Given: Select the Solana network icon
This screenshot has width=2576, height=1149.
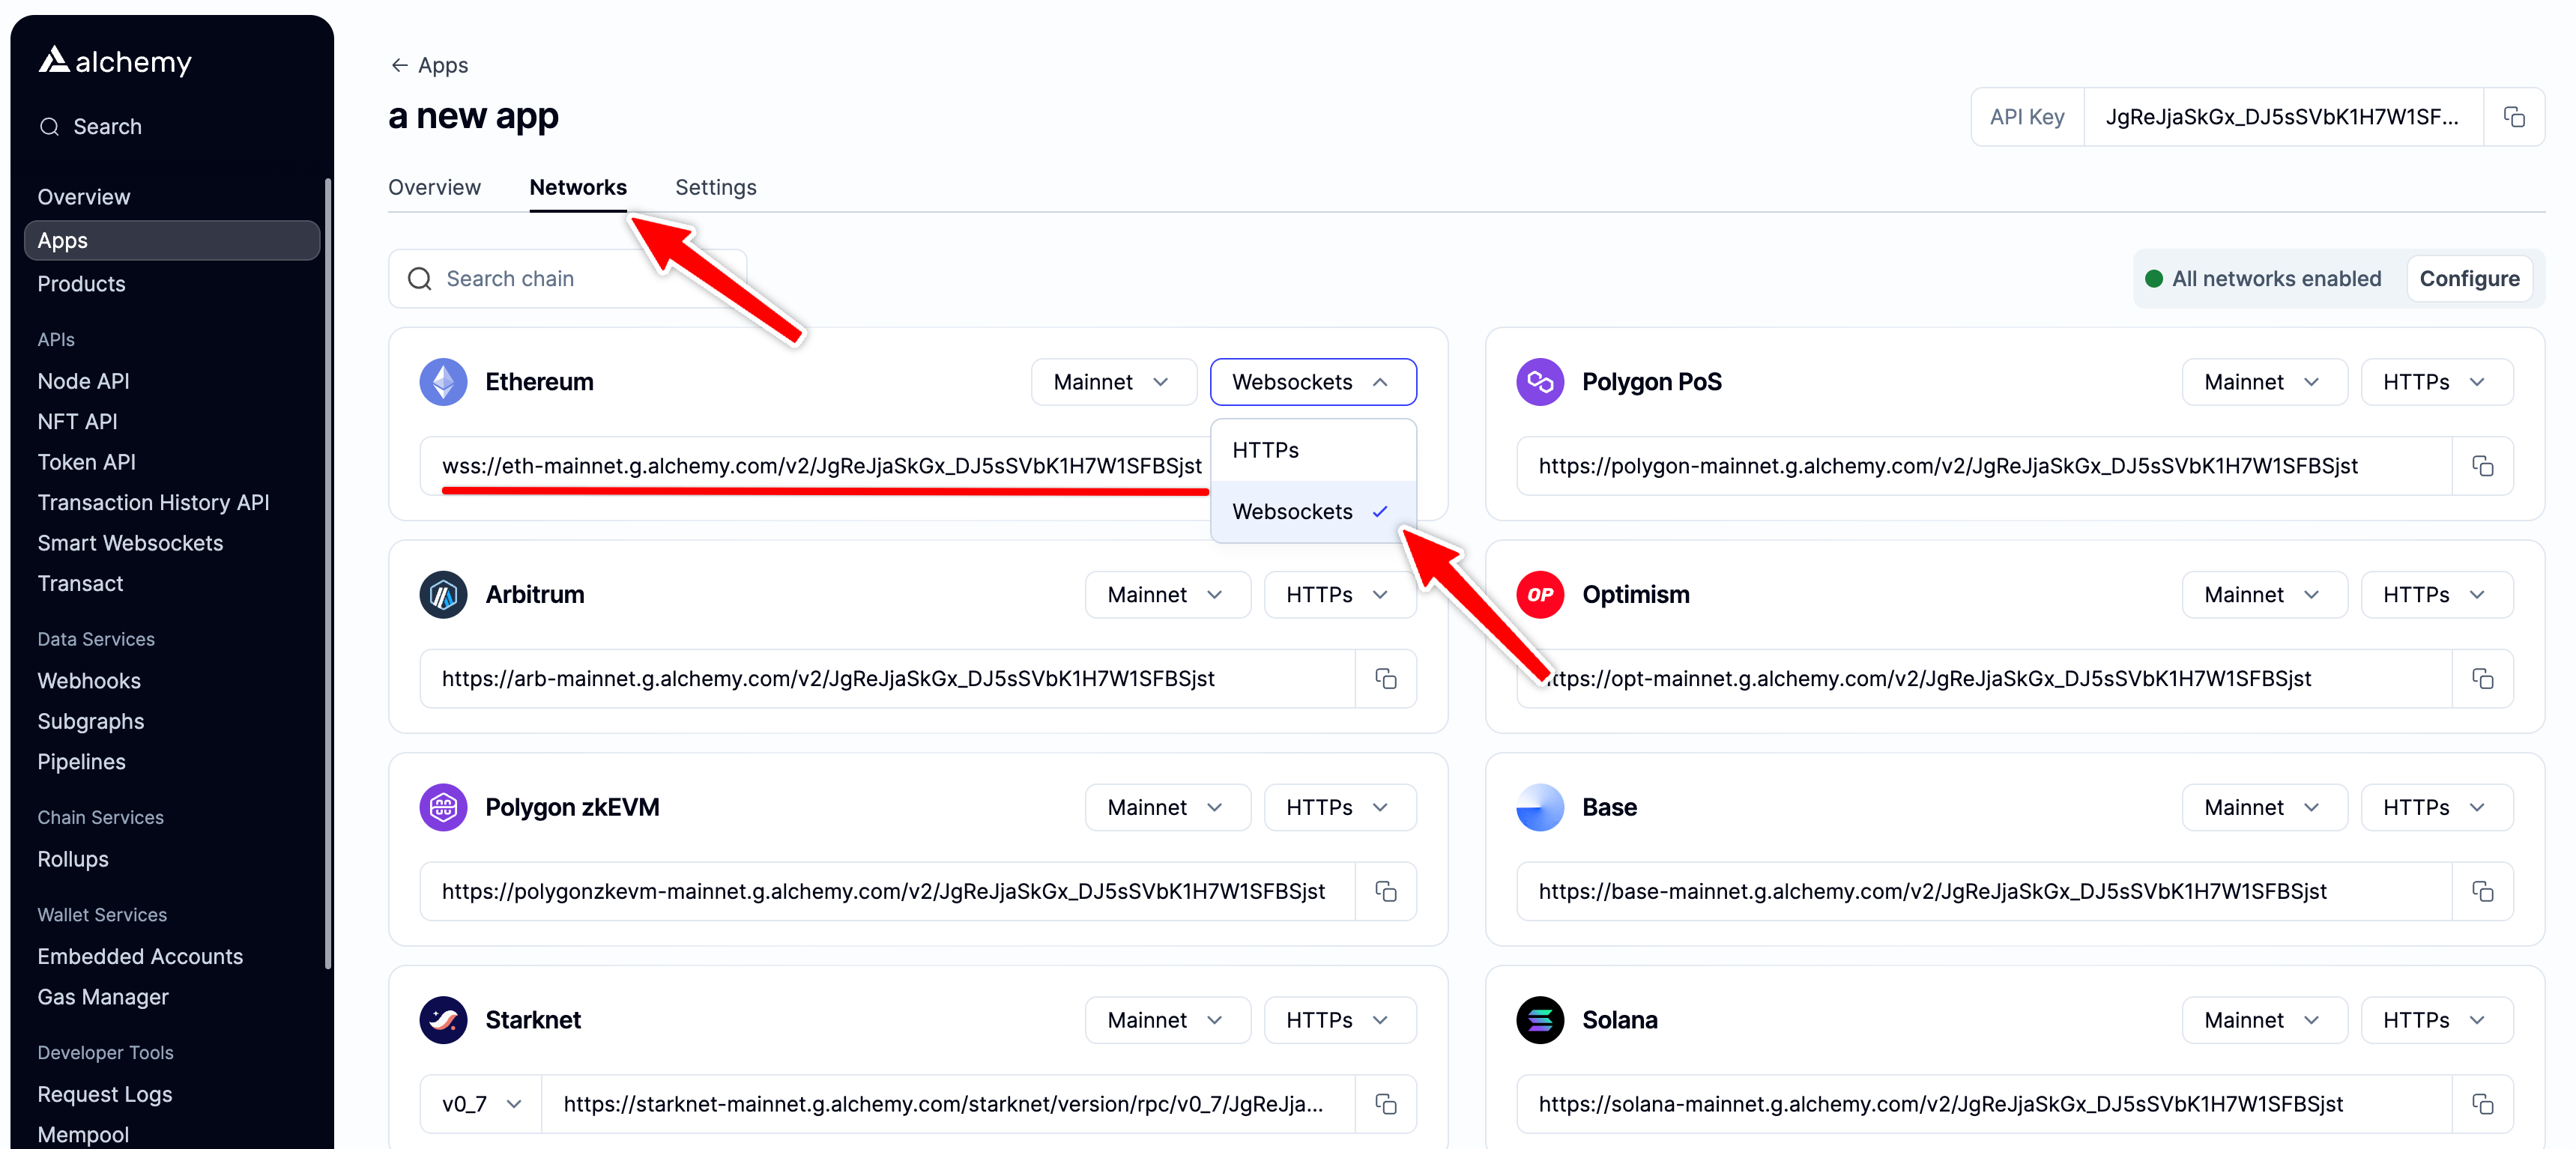Looking at the screenshot, I should (x=1539, y=1019).
